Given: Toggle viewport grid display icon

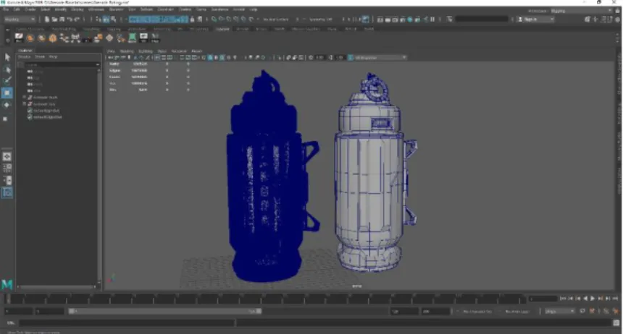Looking at the screenshot, I should tap(157, 58).
